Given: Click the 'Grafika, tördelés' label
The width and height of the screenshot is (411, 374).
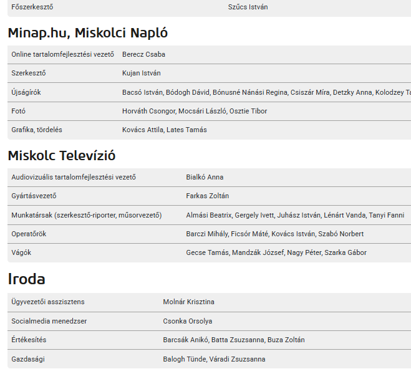Looking at the screenshot, I should click(x=37, y=130).
